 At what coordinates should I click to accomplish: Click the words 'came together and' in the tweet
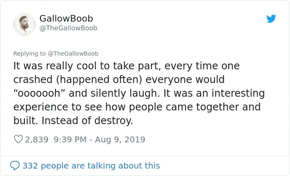213,107
